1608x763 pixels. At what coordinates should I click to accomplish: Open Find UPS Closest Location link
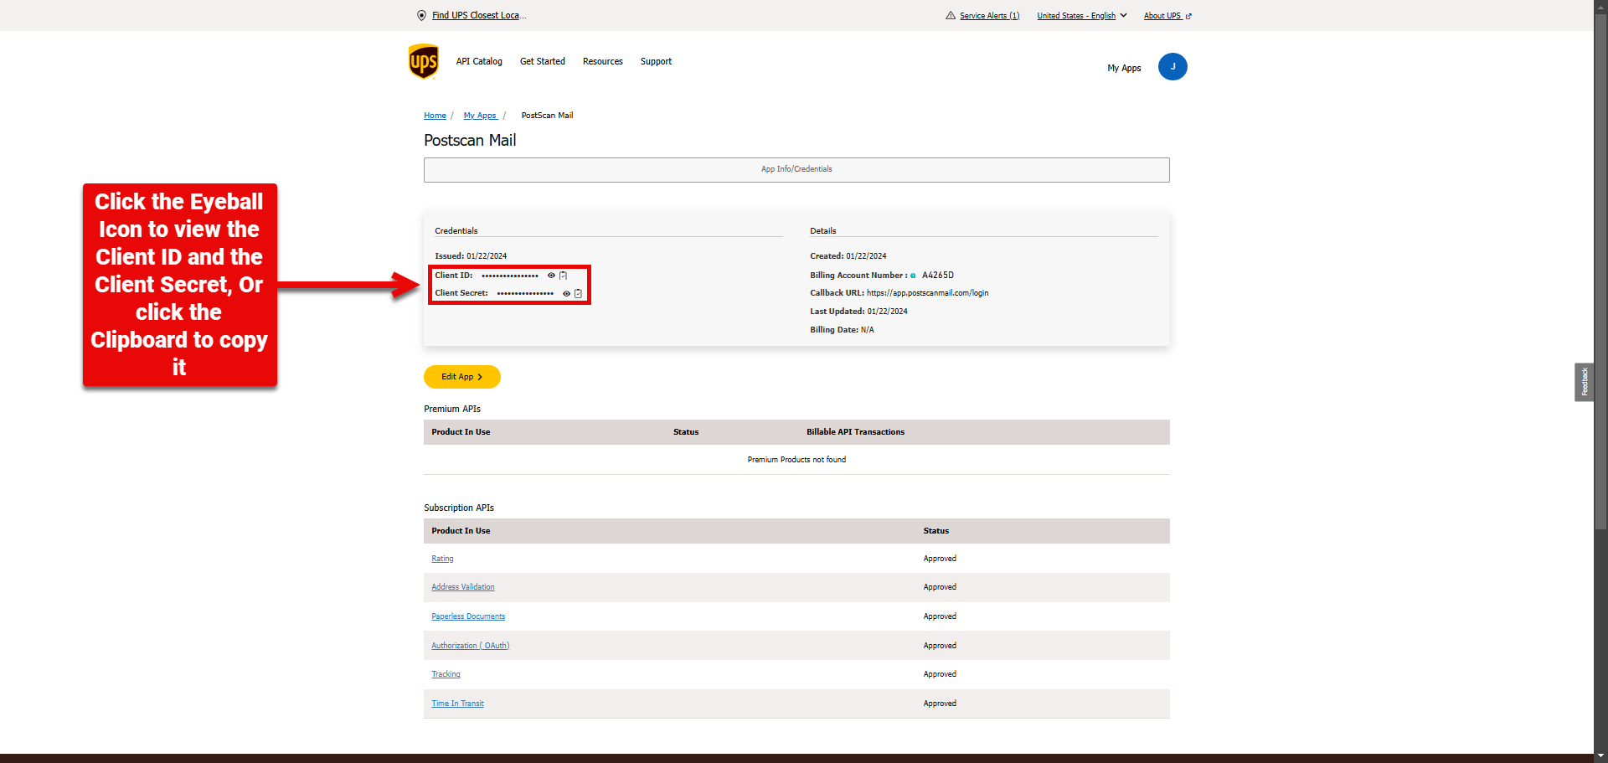pyautogui.click(x=479, y=15)
